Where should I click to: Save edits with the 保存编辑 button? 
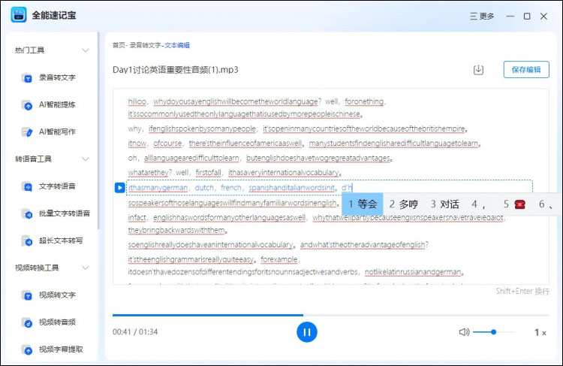click(526, 69)
